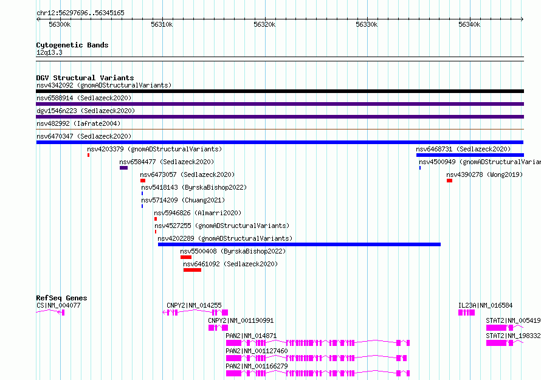Image resolution: width=541 pixels, height=380 pixels.
Task: Open the nsv6588914 (Sedlazeck2020) label
Action: coord(84,98)
